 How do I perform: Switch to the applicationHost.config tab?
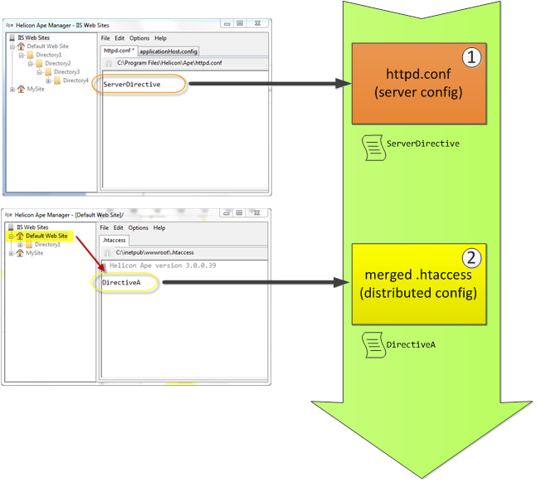pos(168,51)
